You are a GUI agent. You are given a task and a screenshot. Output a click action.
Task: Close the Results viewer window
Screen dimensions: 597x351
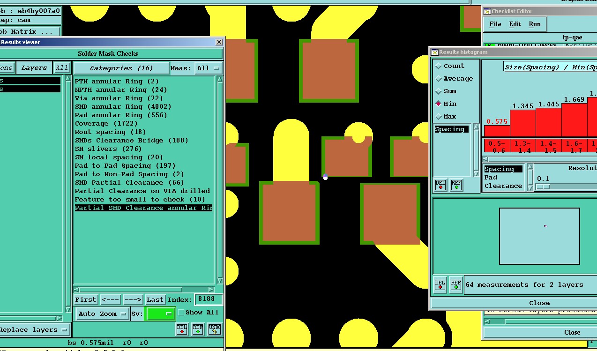(x=219, y=42)
